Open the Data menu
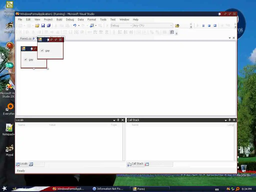The width and height of the screenshot is (256, 192). click(x=81, y=19)
